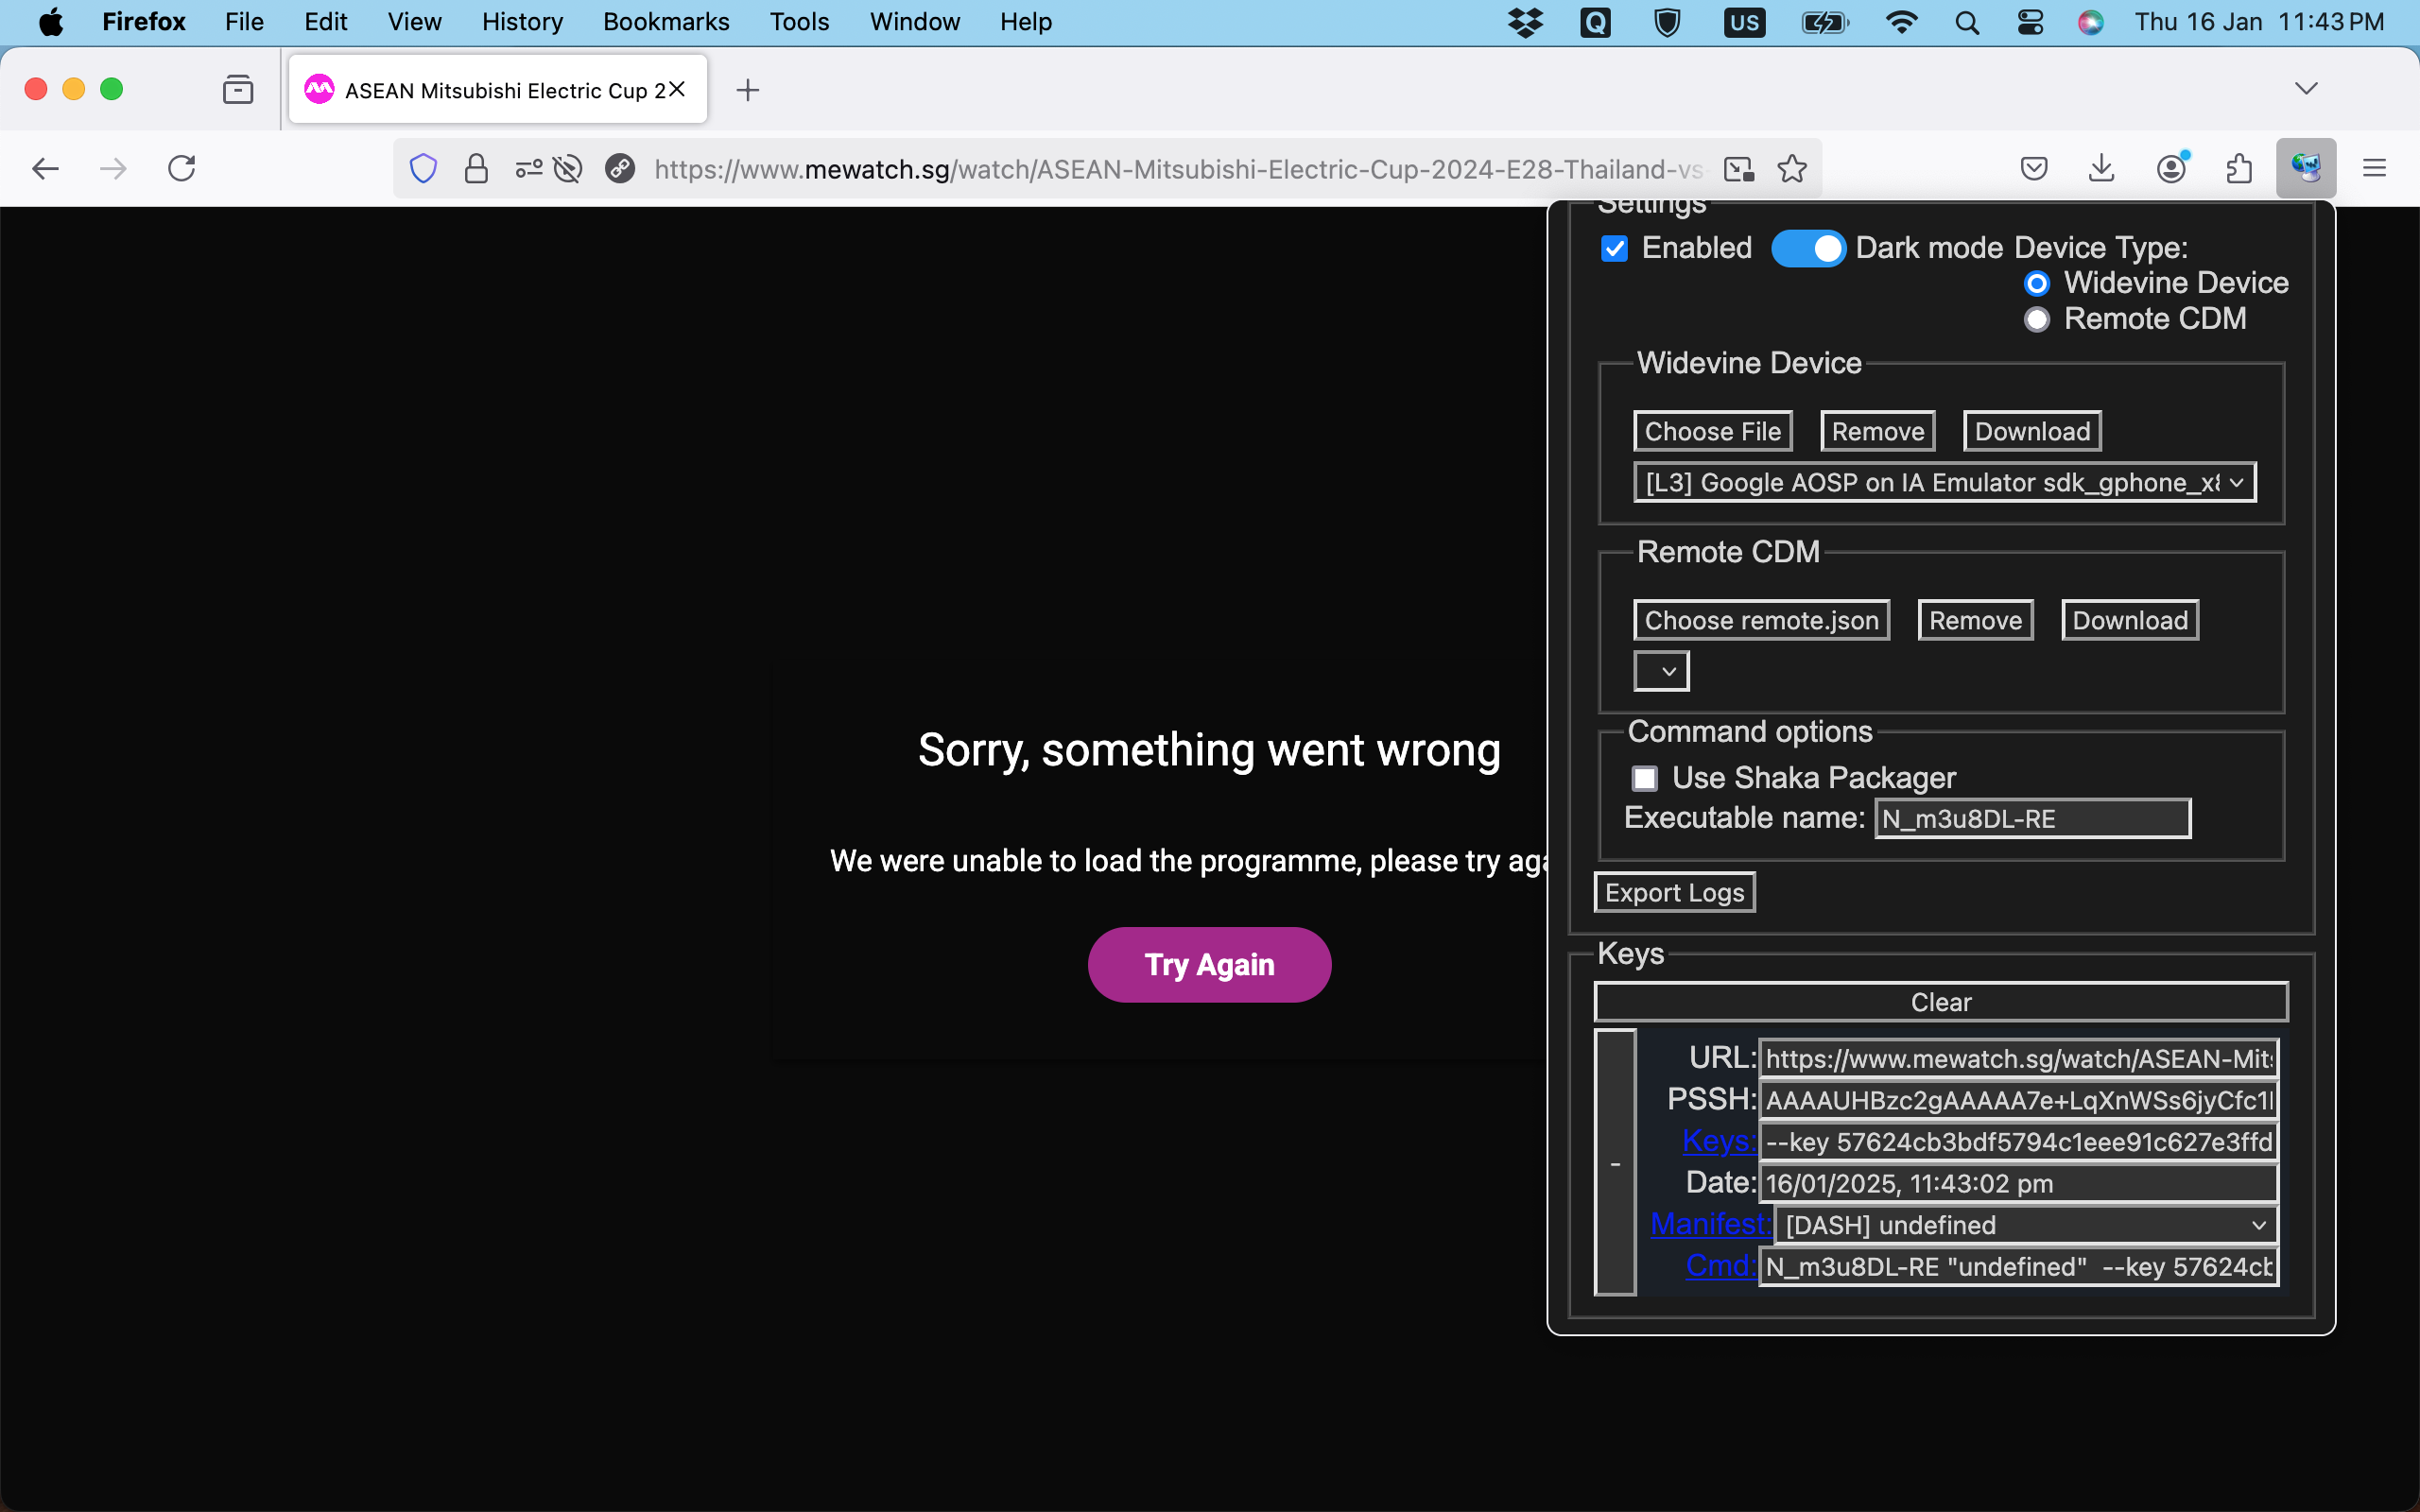The width and height of the screenshot is (2420, 1512).
Task: Click the Firefox View tab overview icon
Action: 238,90
